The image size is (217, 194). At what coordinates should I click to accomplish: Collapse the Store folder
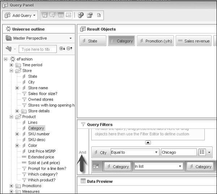[x=11, y=71]
